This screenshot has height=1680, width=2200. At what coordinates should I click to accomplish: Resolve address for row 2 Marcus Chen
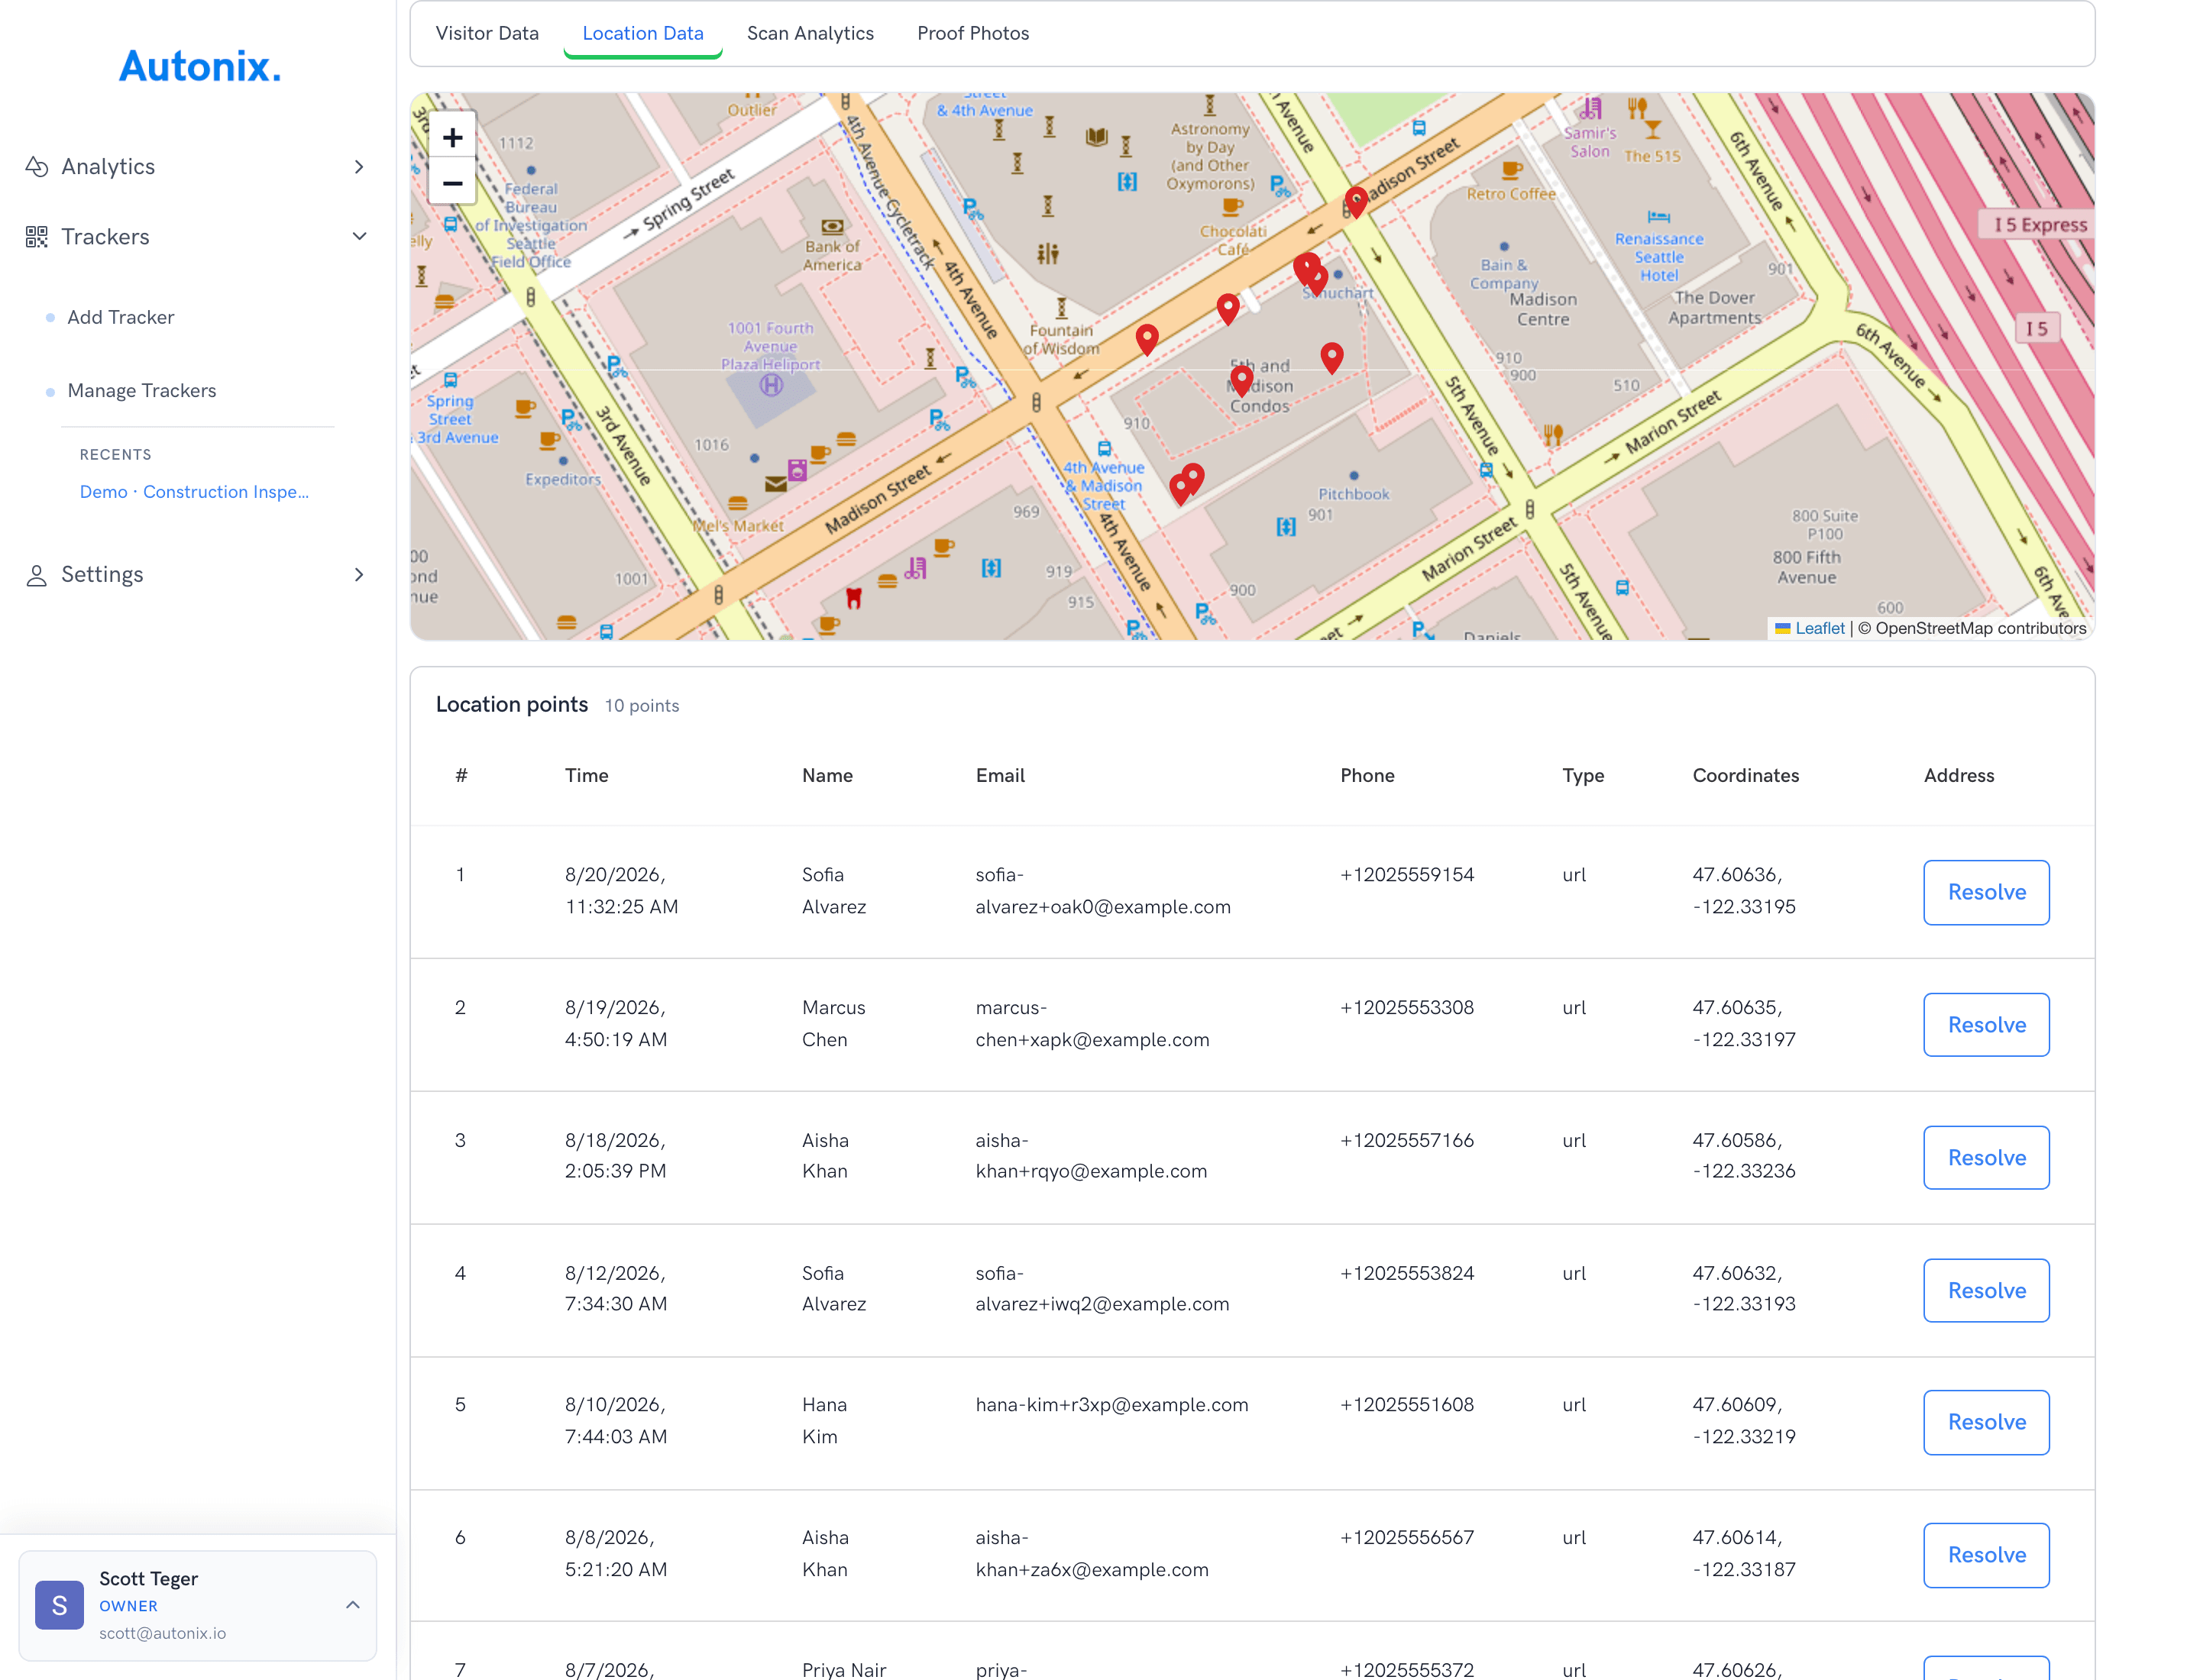[x=1986, y=1025]
